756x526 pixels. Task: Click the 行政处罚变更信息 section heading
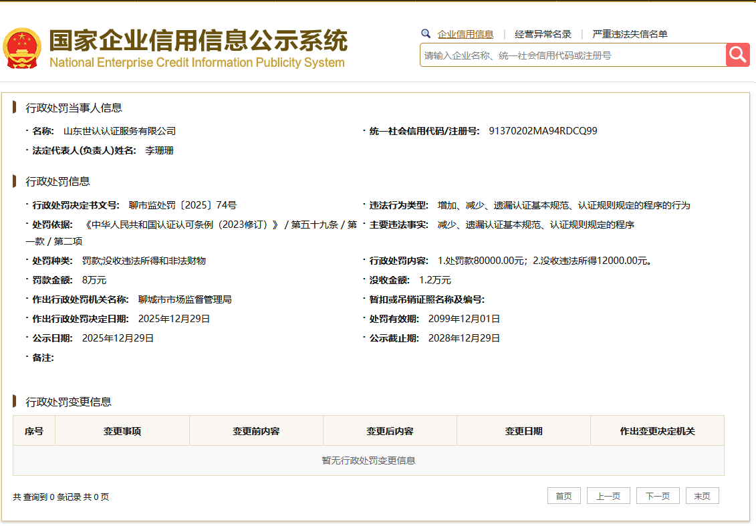[x=68, y=402]
